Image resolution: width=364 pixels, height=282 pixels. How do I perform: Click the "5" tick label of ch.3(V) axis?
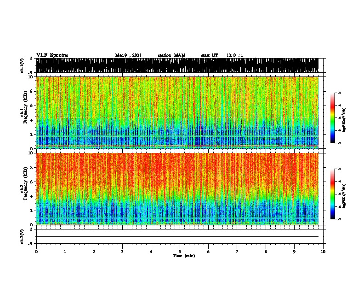[32, 229]
